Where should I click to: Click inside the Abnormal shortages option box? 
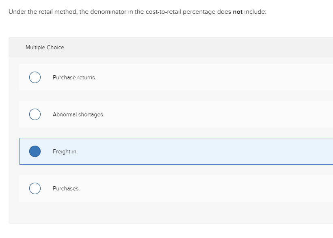pos(162,114)
